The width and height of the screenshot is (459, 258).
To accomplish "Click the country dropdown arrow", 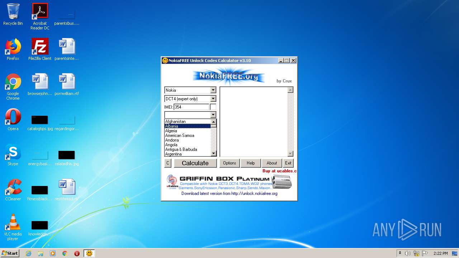I will coord(213,115).
